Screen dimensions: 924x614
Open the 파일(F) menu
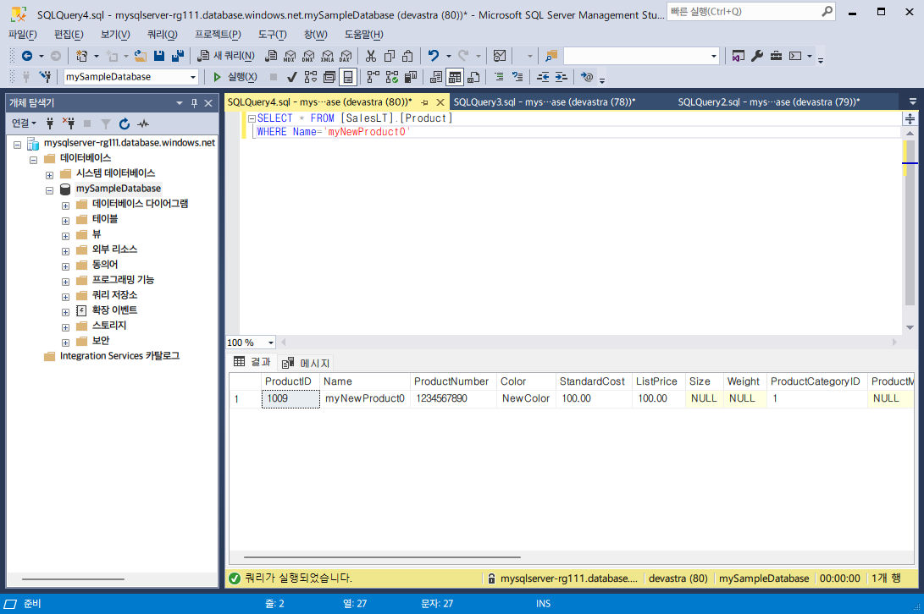pos(22,34)
